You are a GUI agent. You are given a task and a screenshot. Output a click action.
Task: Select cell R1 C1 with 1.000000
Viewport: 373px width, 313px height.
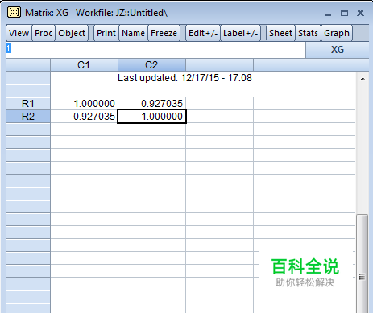pyautogui.click(x=84, y=104)
